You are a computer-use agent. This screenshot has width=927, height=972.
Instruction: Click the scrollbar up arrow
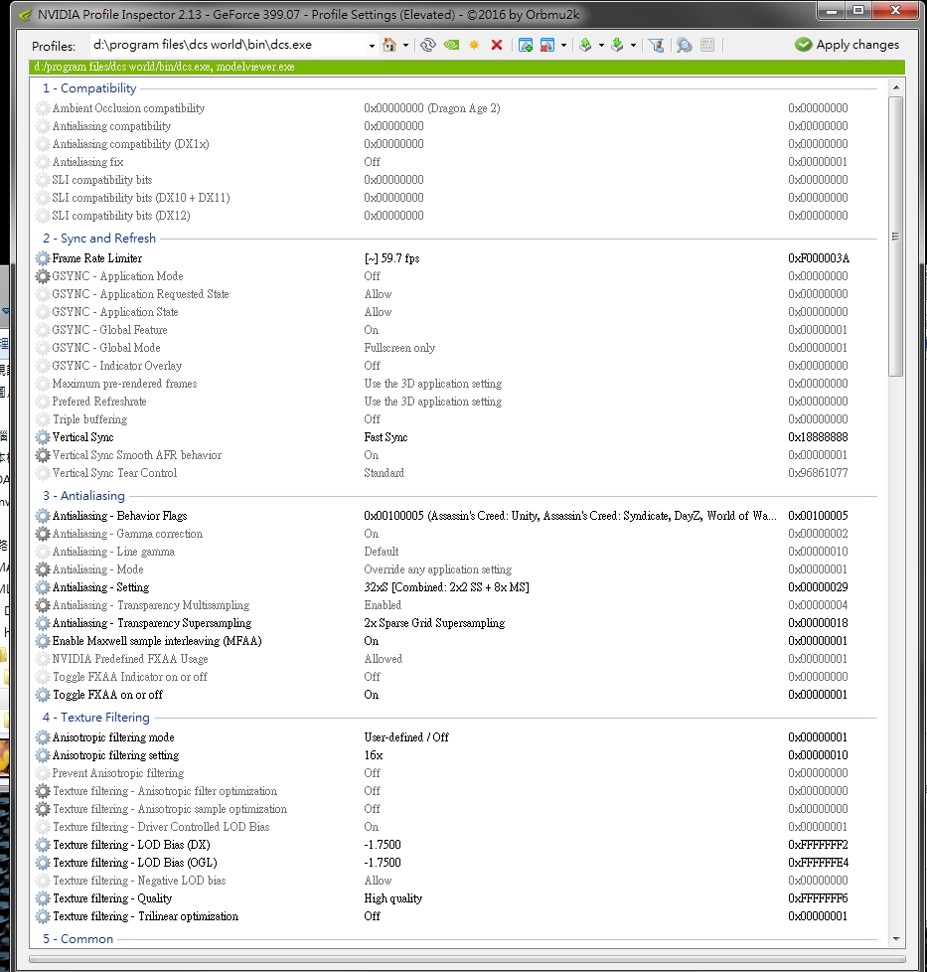(x=896, y=87)
